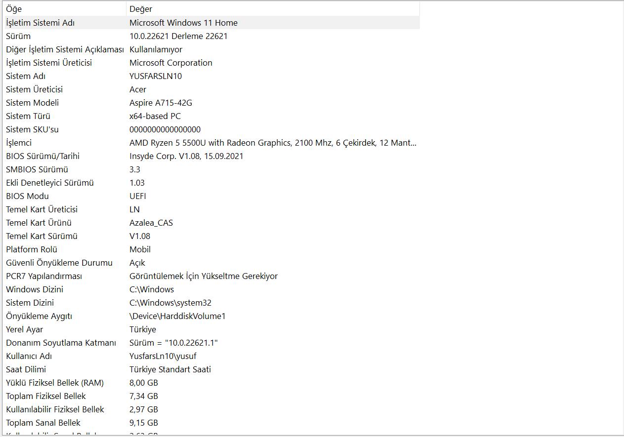This screenshot has height=437, width=624.
Task: Select the Yüklü Fiziksel Bellek (RAM) label
Action: 55,383
